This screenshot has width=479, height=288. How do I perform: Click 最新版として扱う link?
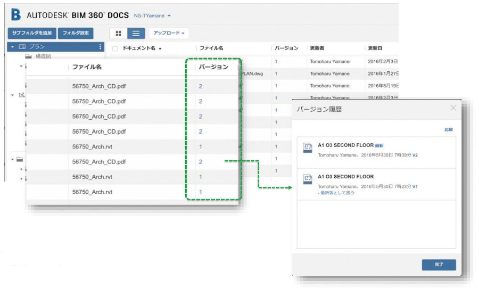coord(337,193)
